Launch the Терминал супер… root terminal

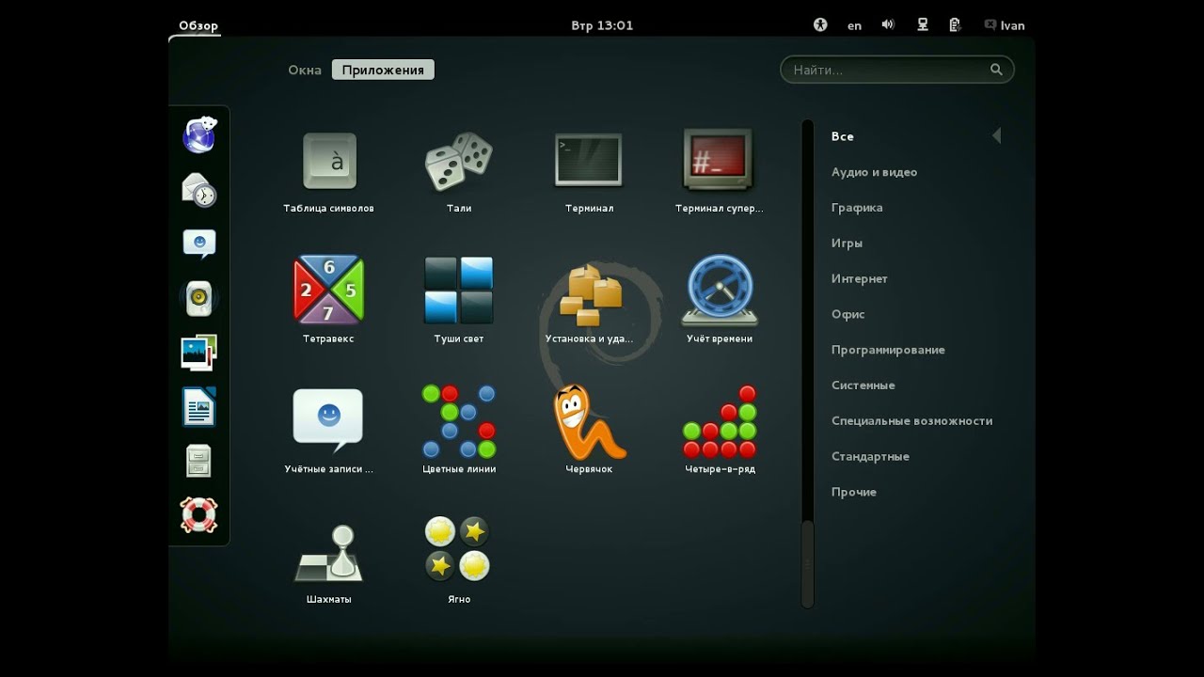tap(719, 172)
